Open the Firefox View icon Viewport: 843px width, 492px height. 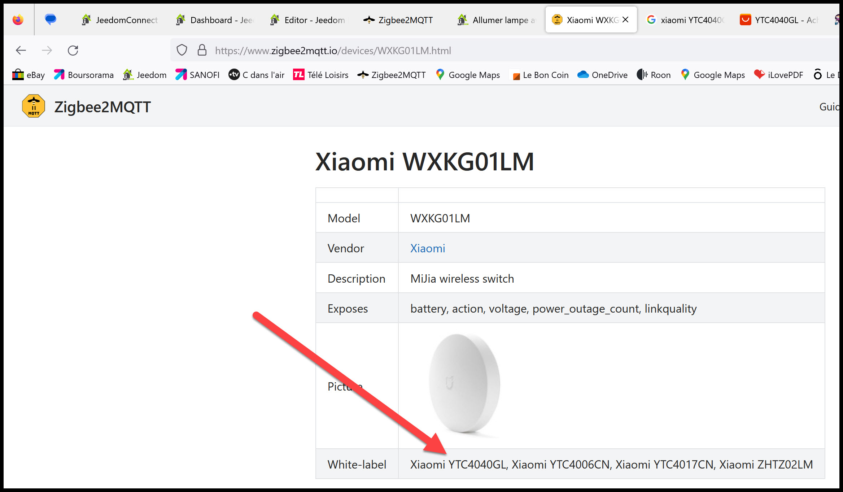pos(18,20)
